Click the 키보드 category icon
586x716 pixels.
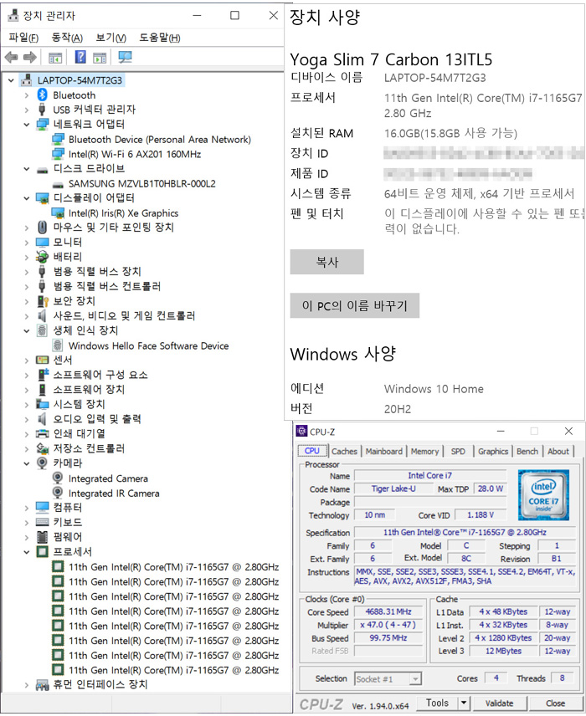point(42,522)
